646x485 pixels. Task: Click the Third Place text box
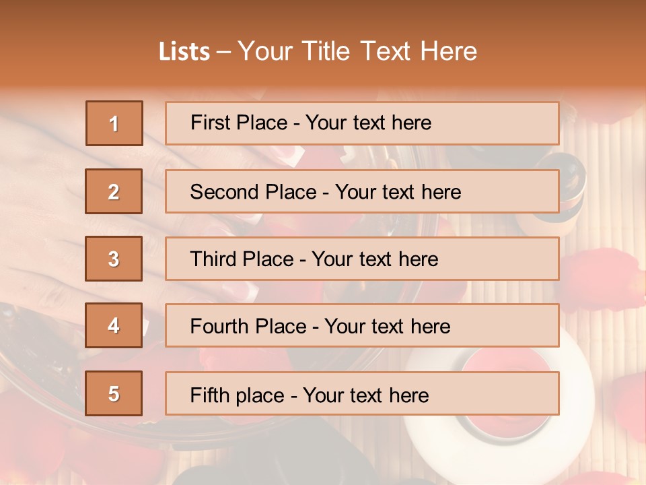click(x=362, y=259)
